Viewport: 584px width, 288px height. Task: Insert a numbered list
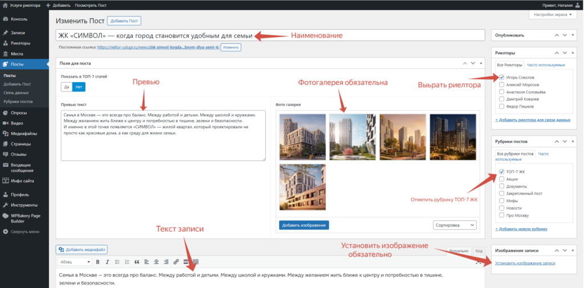(127, 262)
